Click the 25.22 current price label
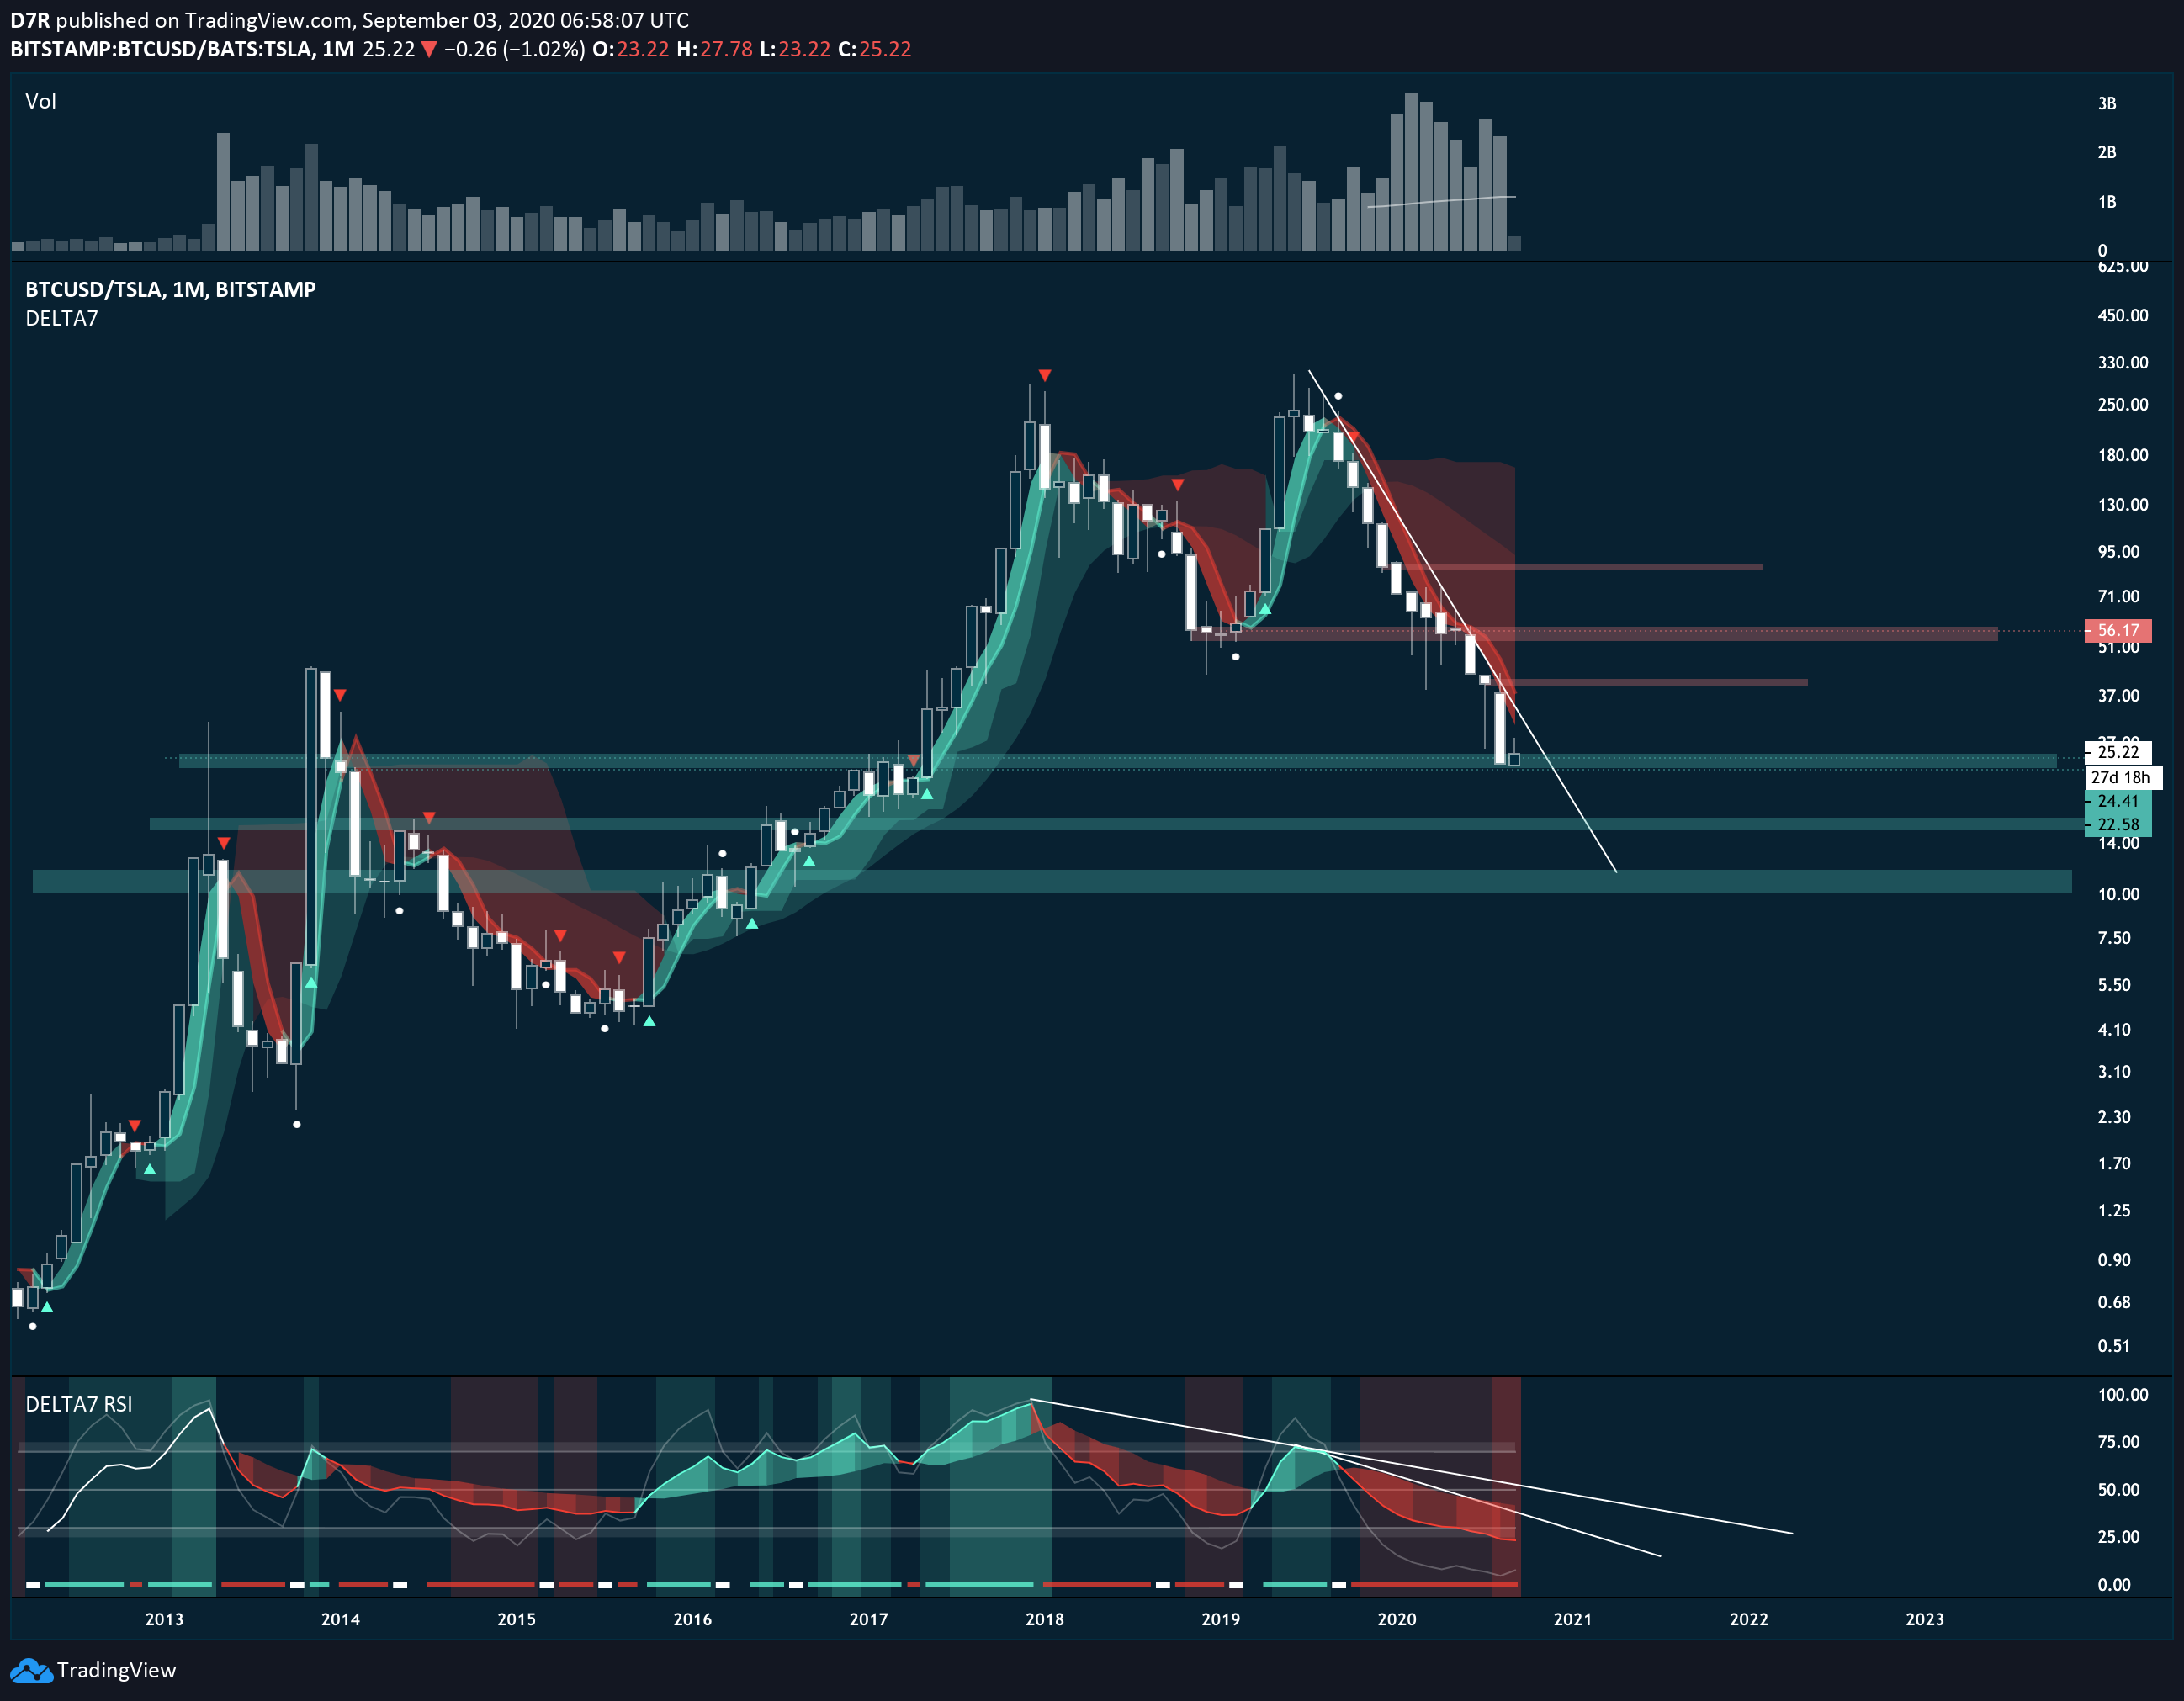2184x1701 pixels. 2117,752
